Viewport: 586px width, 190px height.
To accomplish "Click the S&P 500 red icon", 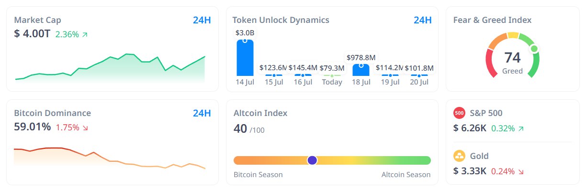I will (459, 113).
